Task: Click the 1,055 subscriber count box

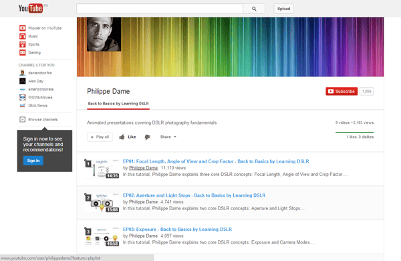Action: (x=367, y=91)
